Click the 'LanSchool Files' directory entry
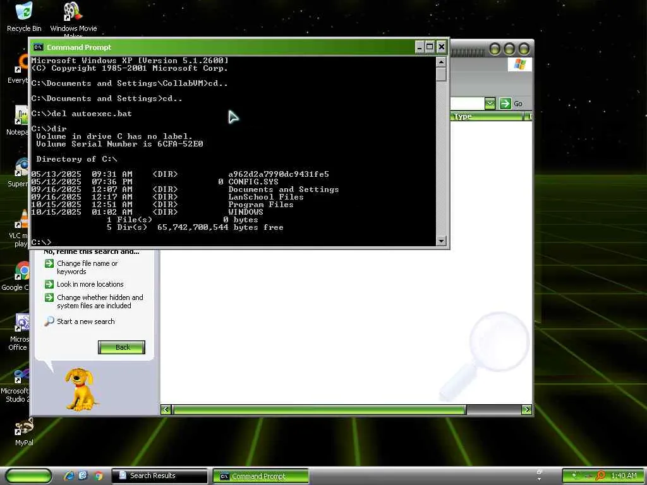The height and width of the screenshot is (485, 647). (x=266, y=197)
